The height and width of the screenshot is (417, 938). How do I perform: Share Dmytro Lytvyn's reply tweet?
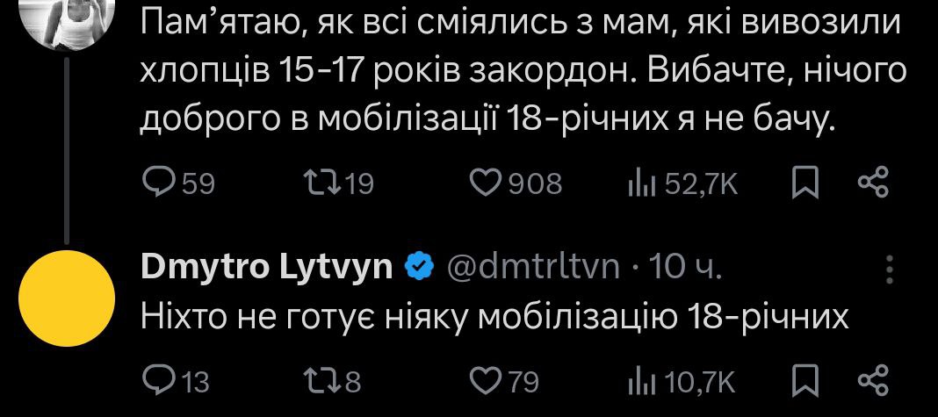point(873,381)
